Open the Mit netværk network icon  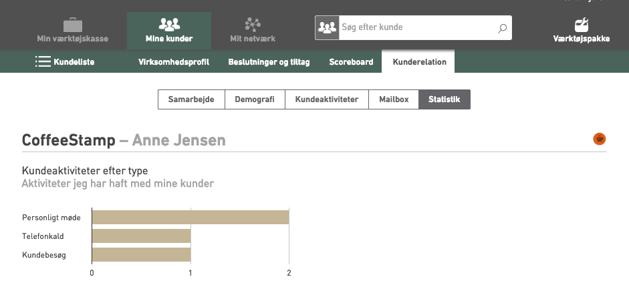click(253, 25)
